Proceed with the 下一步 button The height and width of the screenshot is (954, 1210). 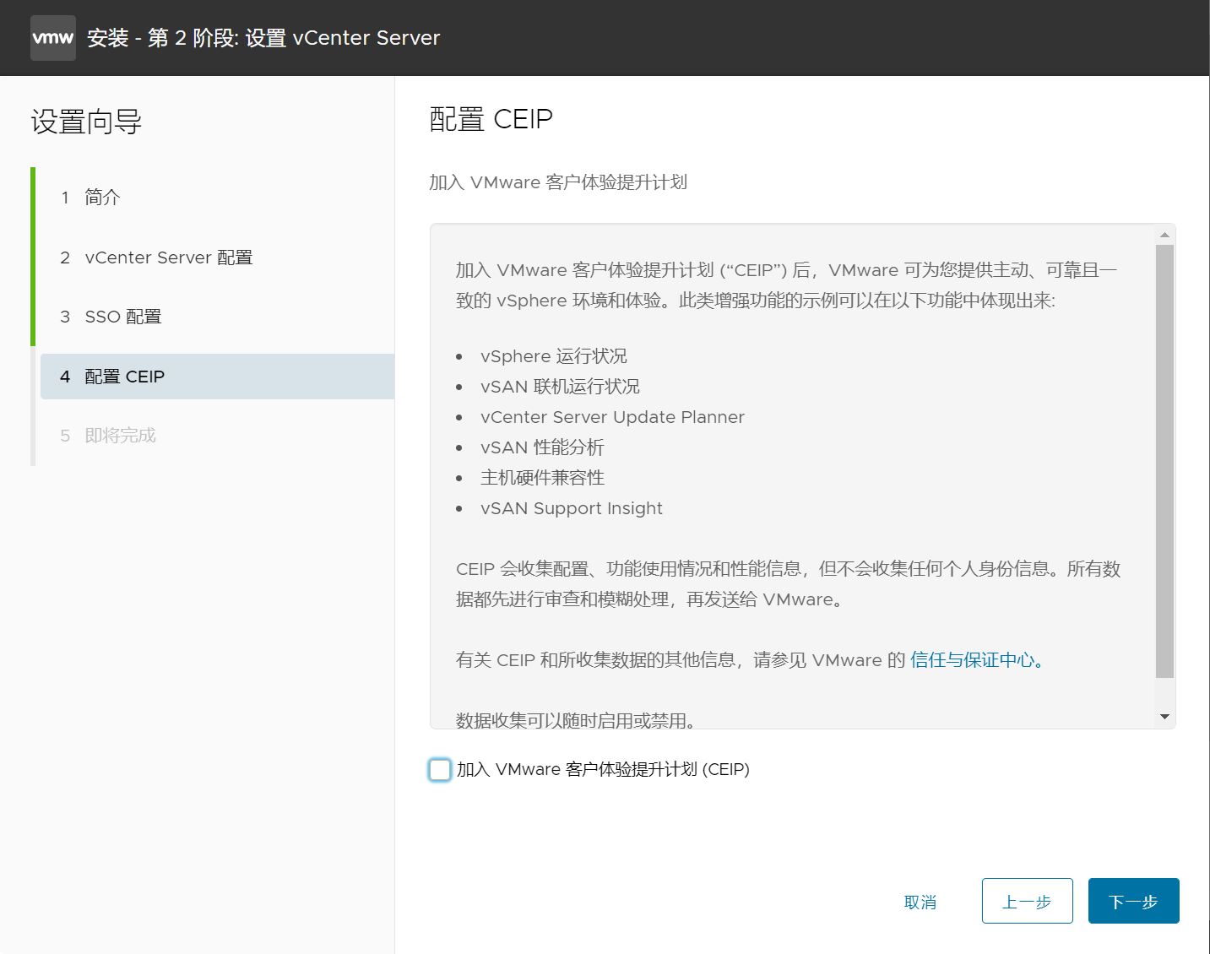(x=1133, y=901)
